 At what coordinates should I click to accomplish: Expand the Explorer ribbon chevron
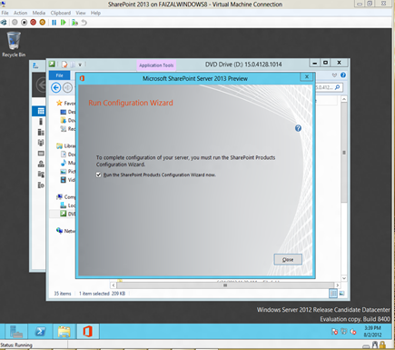[x=334, y=75]
